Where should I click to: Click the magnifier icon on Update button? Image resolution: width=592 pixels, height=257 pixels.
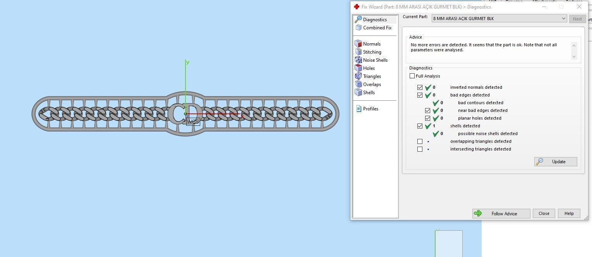coord(540,162)
